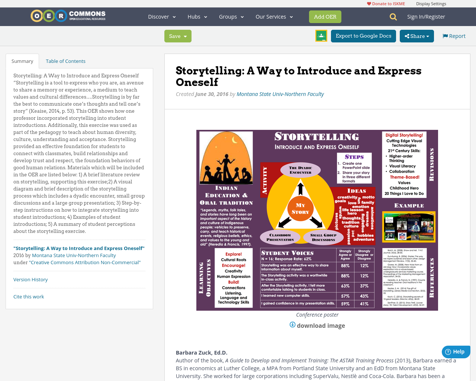476x381 pixels.
Task: Click the share-nodes icon on the Share button
Action: pyautogui.click(x=407, y=35)
